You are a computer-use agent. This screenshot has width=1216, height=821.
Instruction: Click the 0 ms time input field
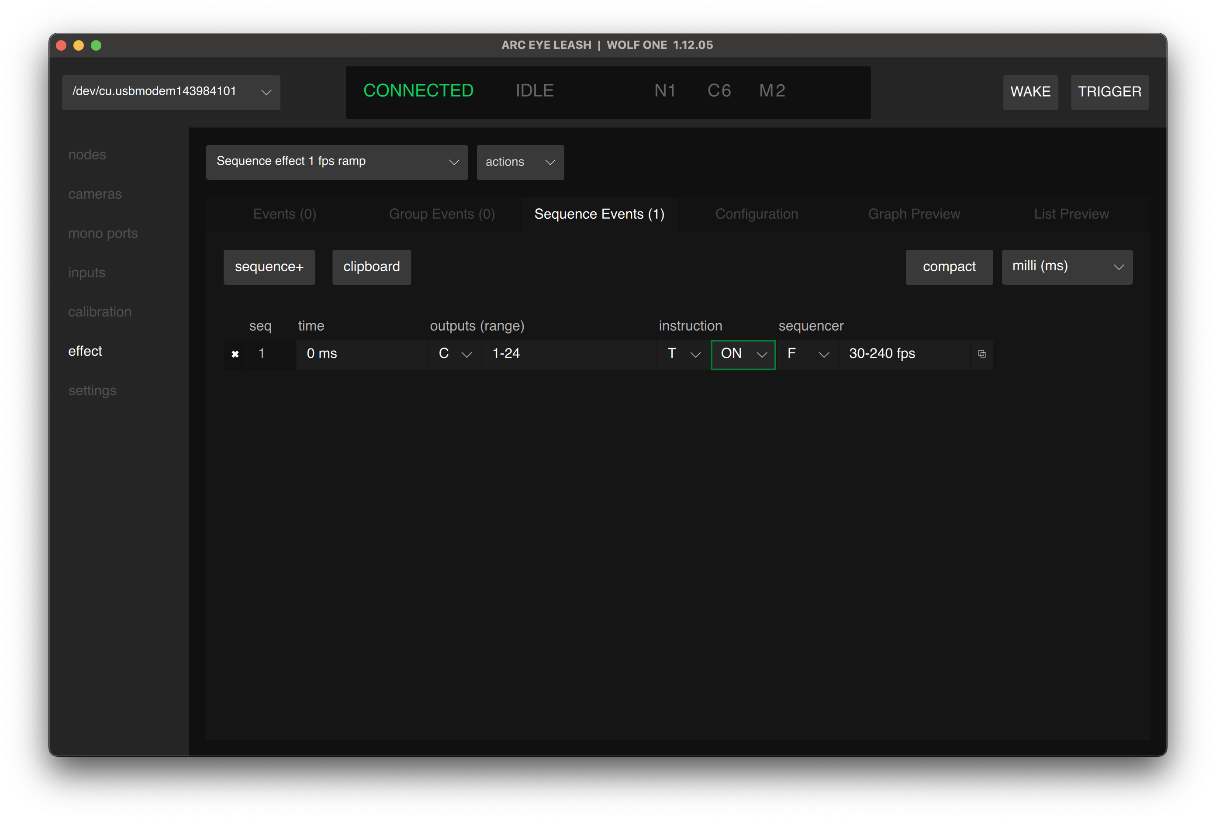coord(361,354)
